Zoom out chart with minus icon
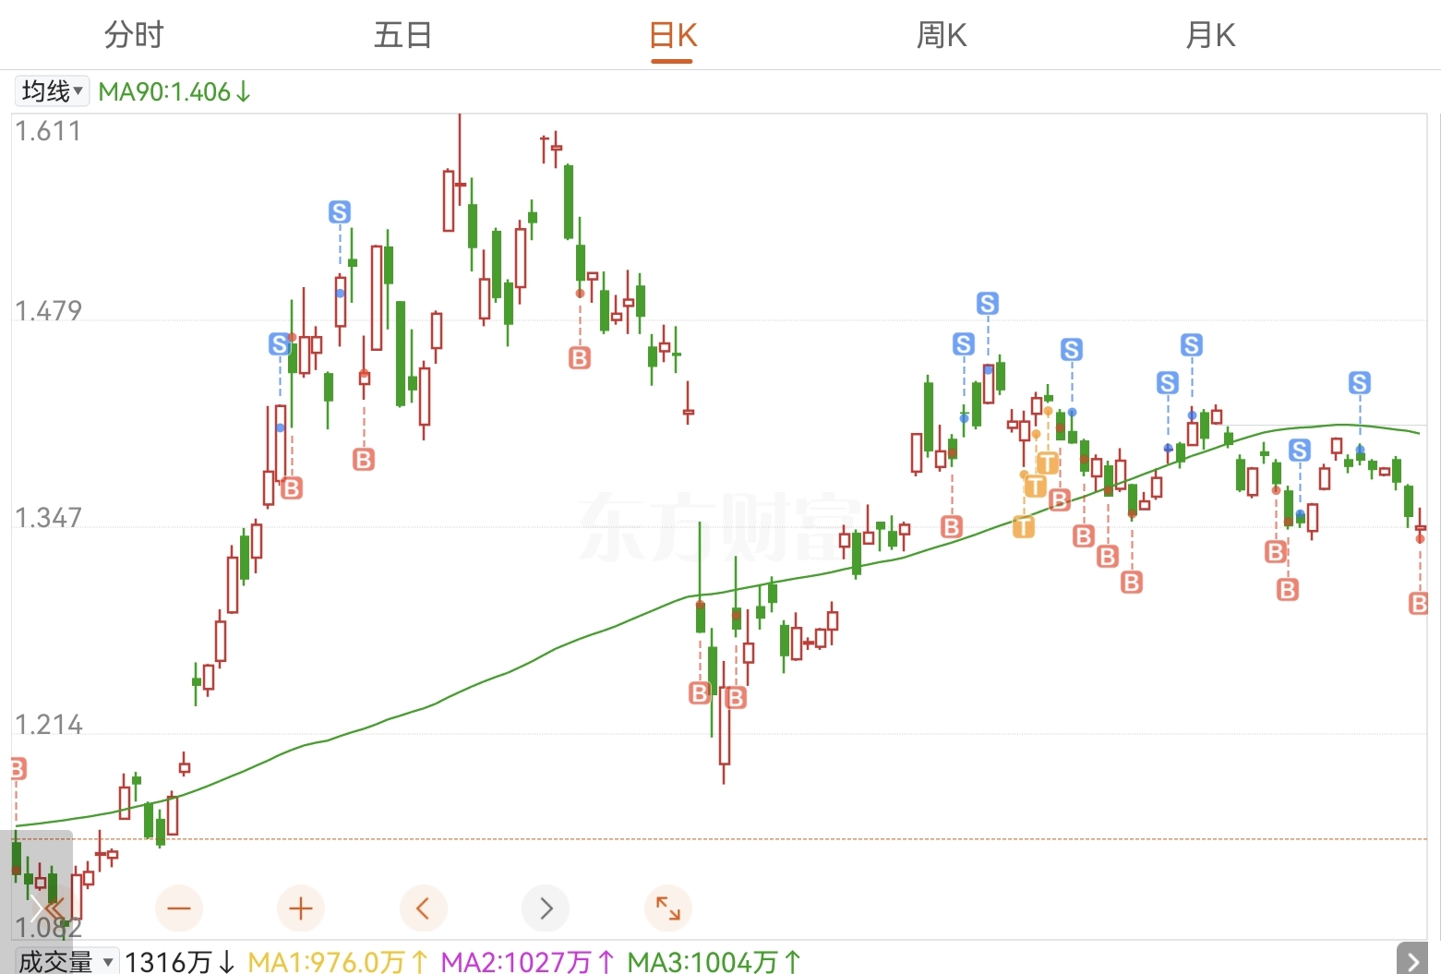Screen dimensions: 1441x974 click(x=179, y=908)
